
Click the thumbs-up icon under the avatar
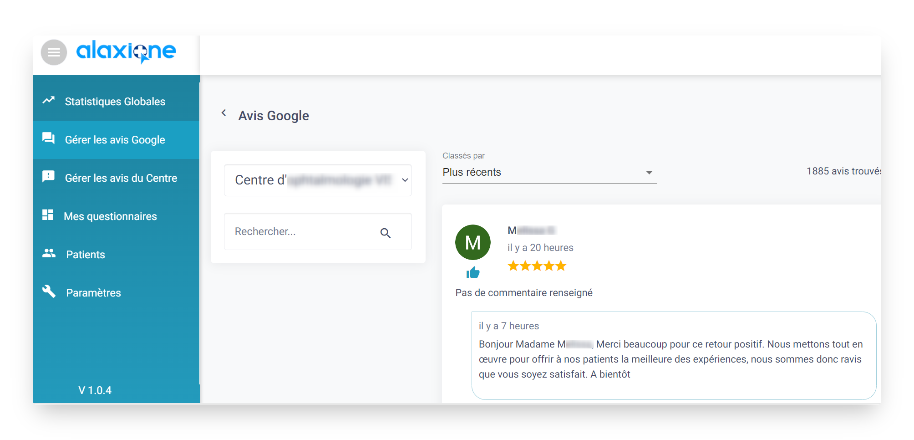pos(473,272)
